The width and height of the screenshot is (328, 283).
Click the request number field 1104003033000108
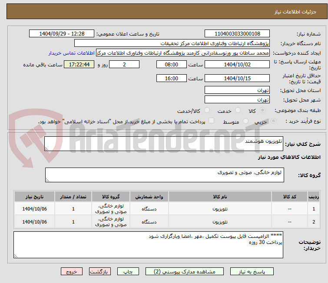click(x=237, y=34)
